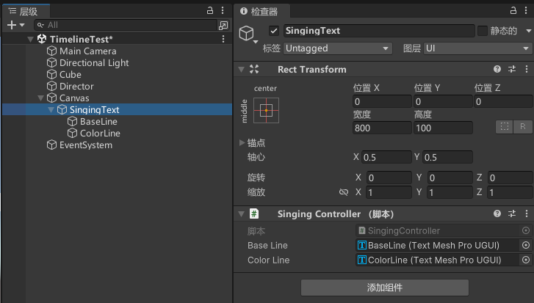
Task: Lock the Inspector panel with the padlock icon
Action: point(513,10)
